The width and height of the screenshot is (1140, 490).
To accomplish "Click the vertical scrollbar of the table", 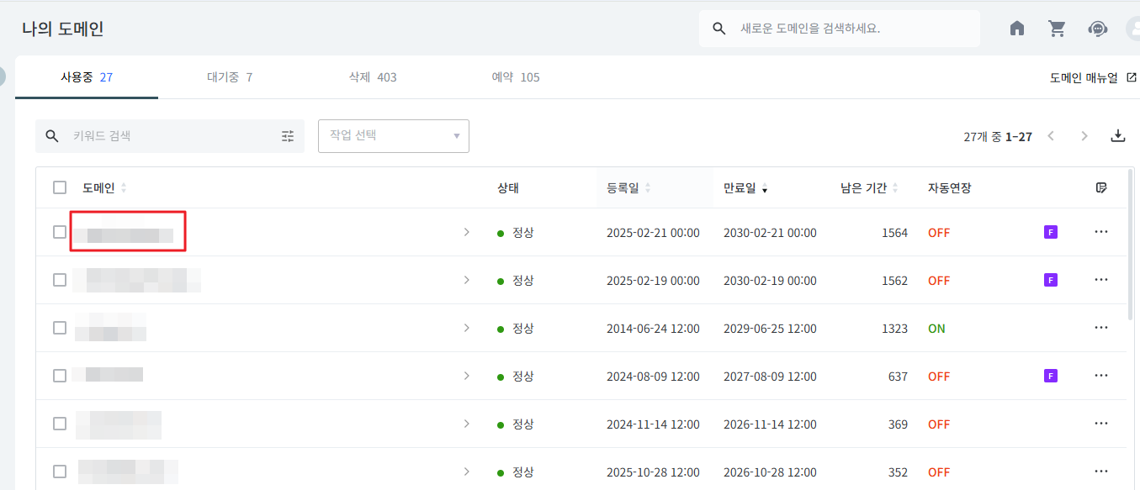I will point(1130,261).
